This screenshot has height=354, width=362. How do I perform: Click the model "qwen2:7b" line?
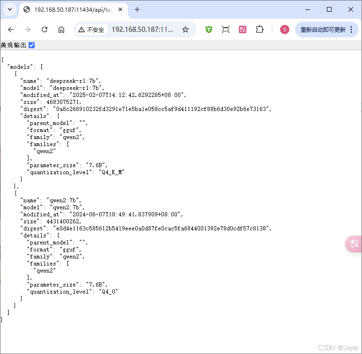coord(52,207)
